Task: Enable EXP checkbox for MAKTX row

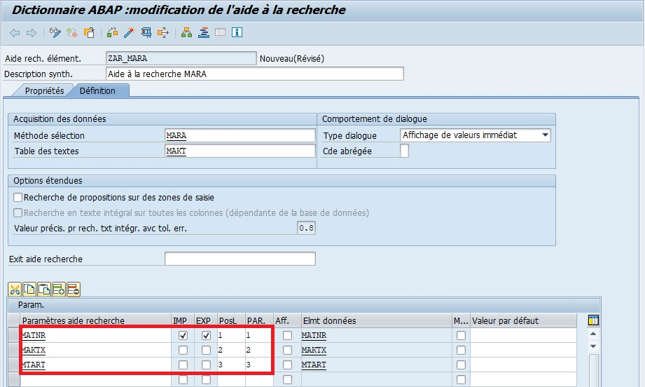Action: click(x=206, y=351)
